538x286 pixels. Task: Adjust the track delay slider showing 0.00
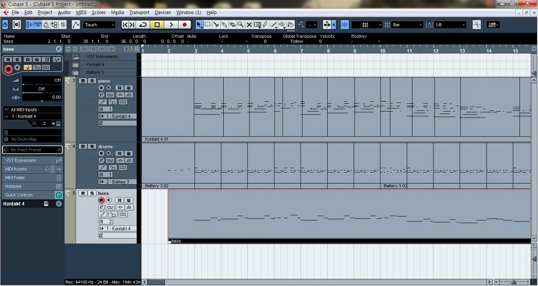42,97
